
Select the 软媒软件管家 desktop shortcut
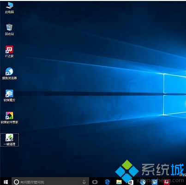tap(9, 118)
